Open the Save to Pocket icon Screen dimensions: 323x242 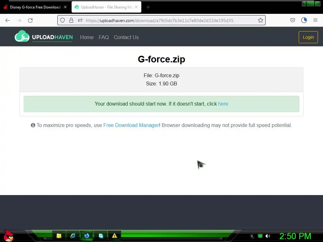pyautogui.click(x=292, y=20)
